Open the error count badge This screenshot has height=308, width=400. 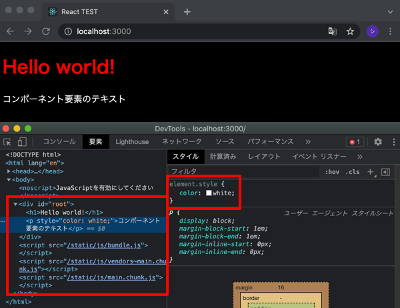pos(355,142)
